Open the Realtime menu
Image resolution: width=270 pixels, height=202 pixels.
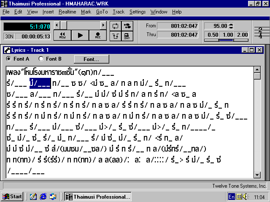point(67,12)
